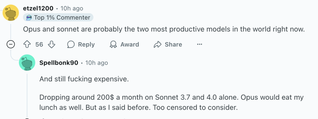Click the vote count 56
The image size is (318, 119).
[39, 45]
